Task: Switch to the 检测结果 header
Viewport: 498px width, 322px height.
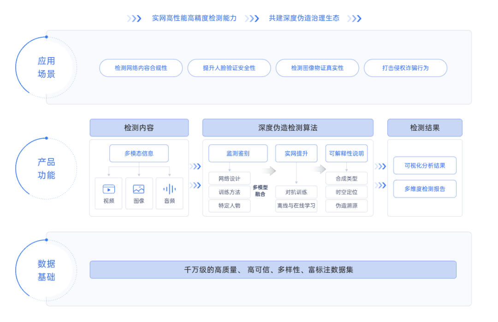Action: point(425,128)
